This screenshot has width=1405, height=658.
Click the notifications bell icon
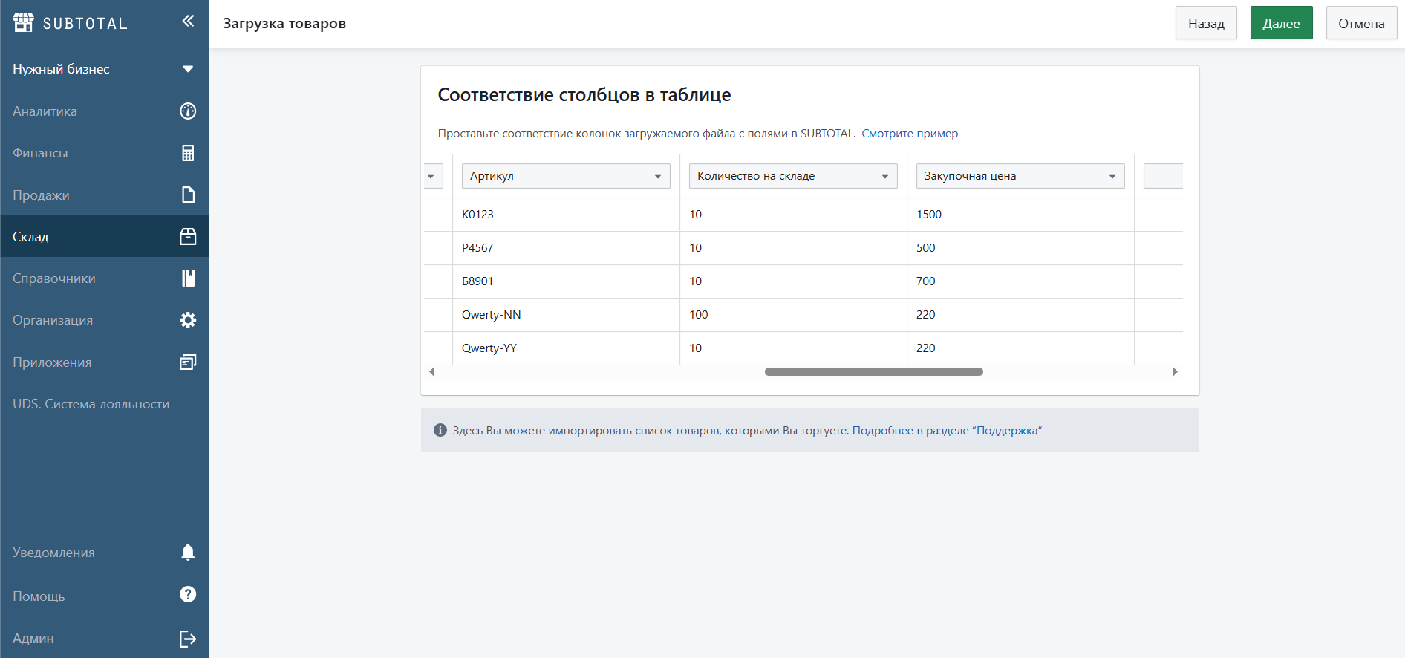188,552
